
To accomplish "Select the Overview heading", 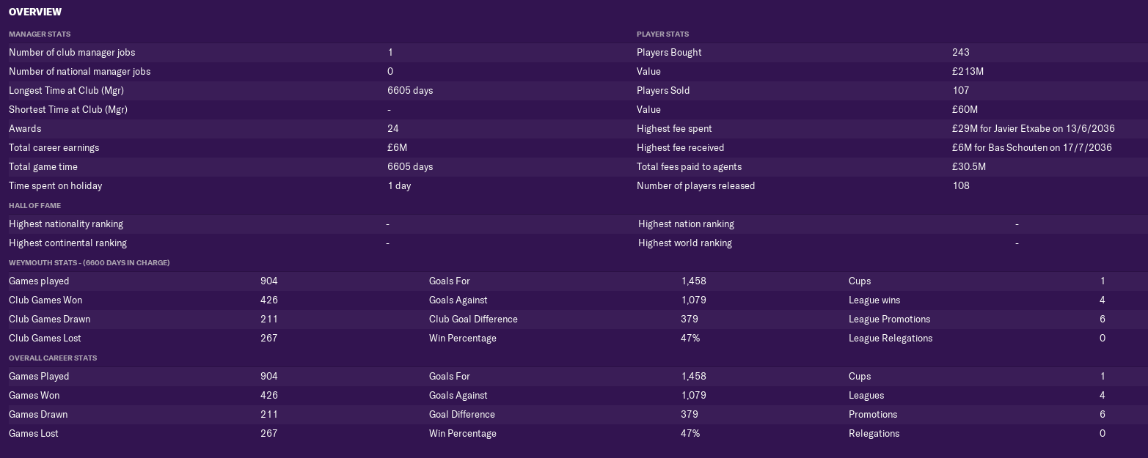I will (x=35, y=12).
